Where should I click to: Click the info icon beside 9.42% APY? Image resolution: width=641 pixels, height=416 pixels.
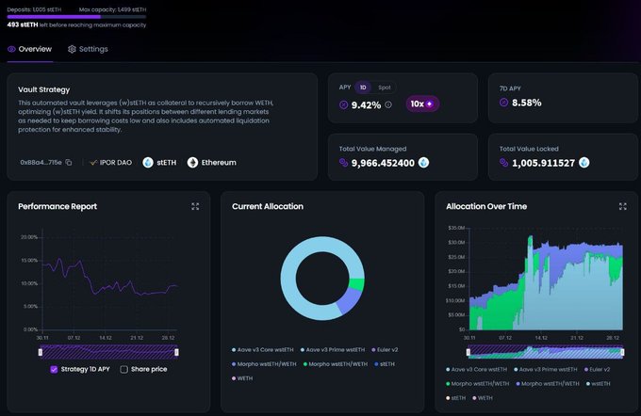point(388,104)
